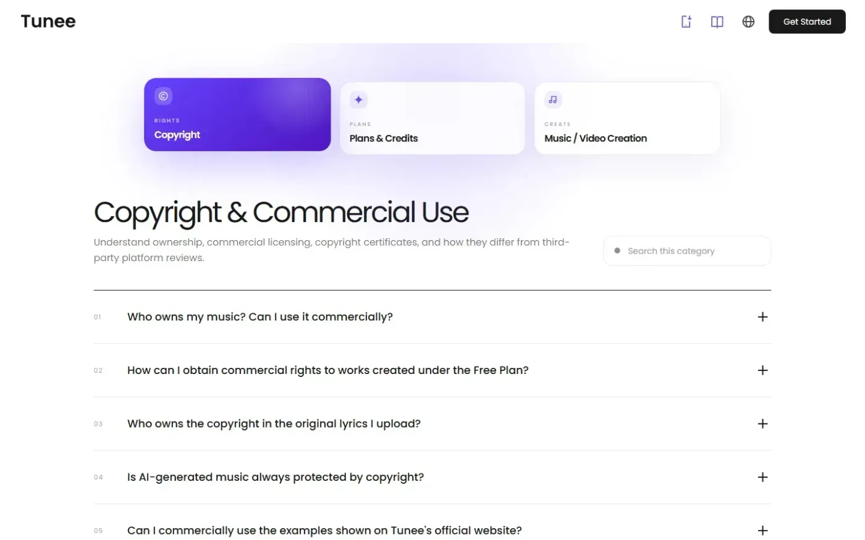
Task: Click the copyright symbol icon on Copyright card
Action: tap(163, 96)
